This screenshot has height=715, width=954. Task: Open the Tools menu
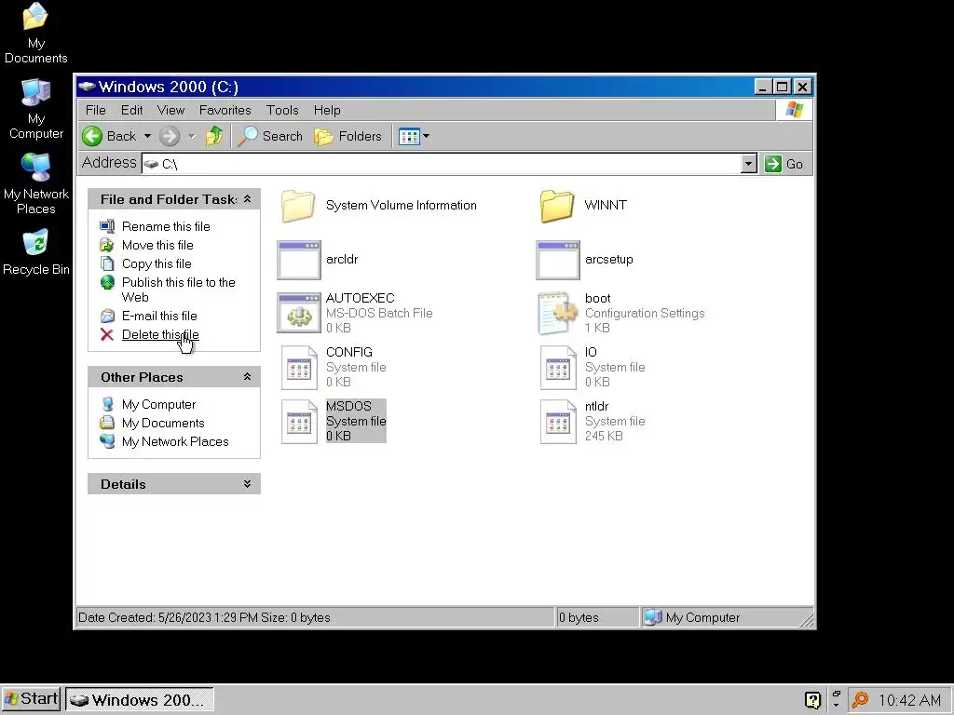pos(282,110)
